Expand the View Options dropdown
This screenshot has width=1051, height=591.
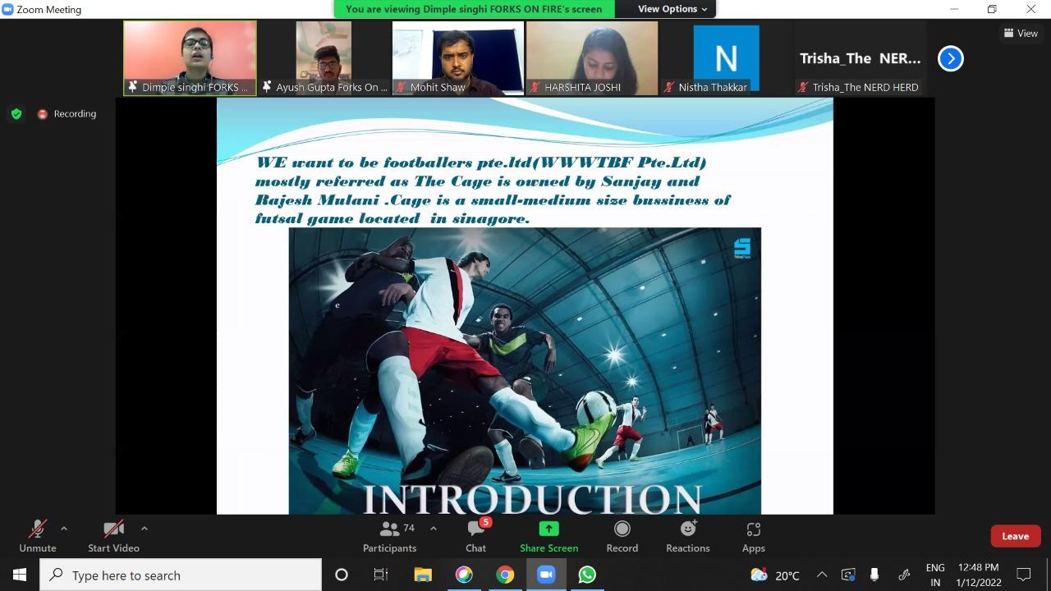coord(672,9)
